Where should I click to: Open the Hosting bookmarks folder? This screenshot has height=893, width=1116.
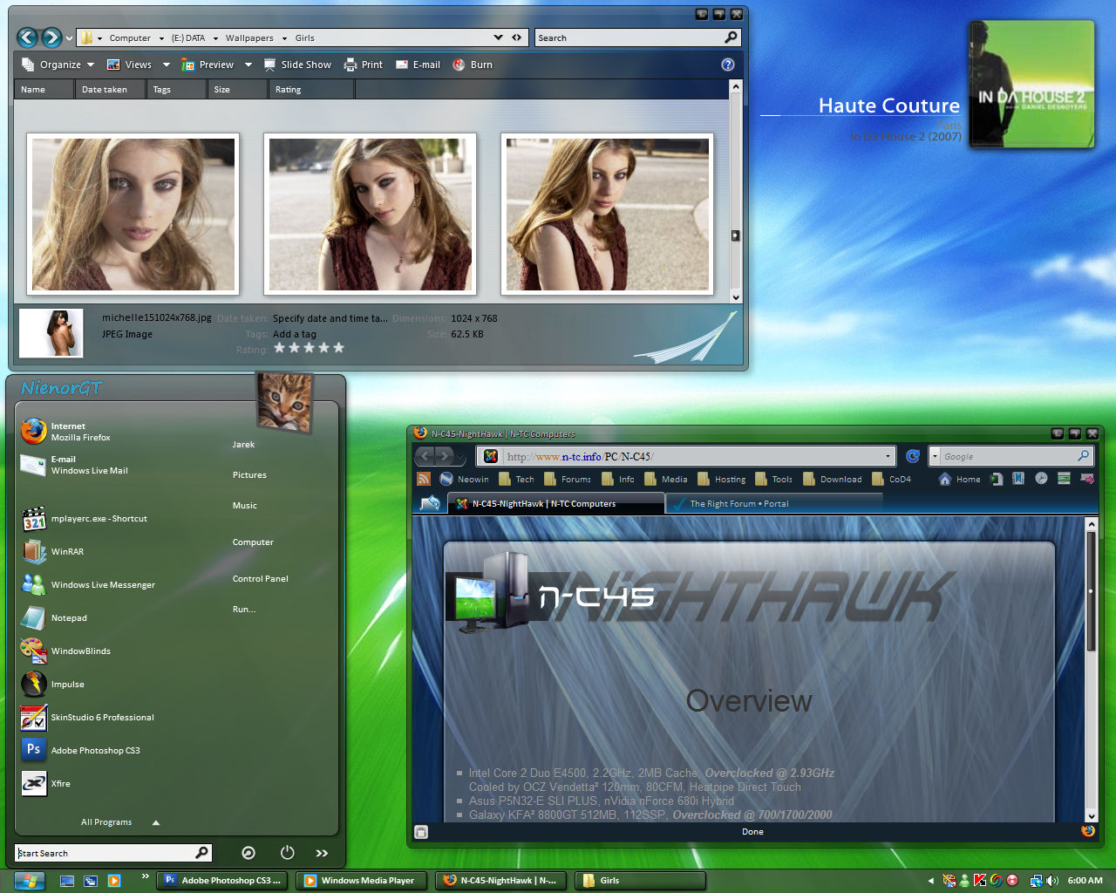[x=721, y=479]
